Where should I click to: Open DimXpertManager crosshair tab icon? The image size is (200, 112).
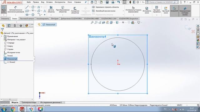[21, 26]
